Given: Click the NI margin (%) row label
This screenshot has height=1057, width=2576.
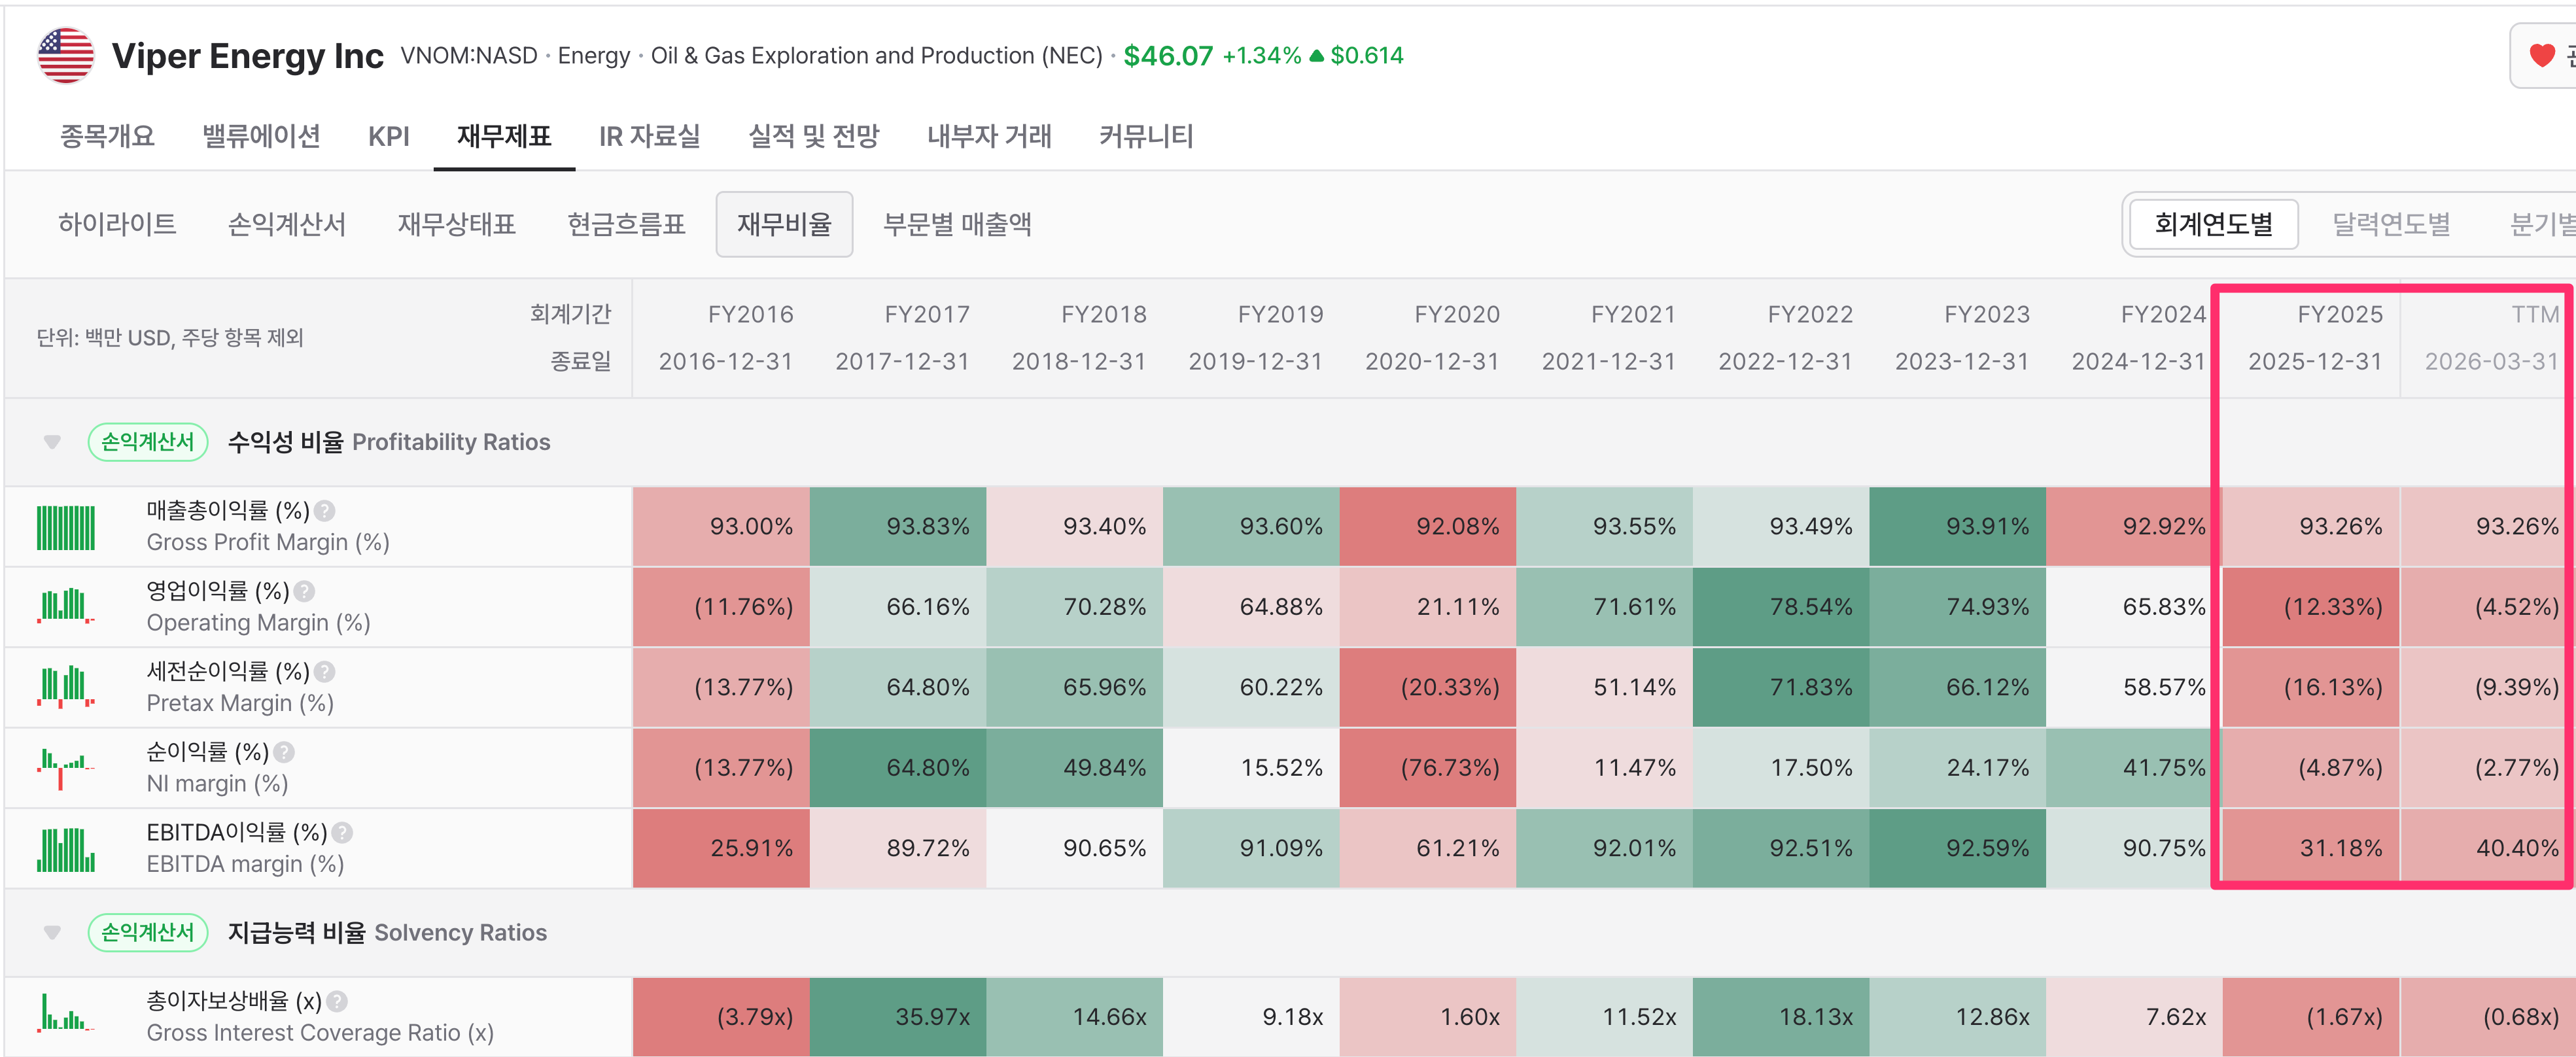Looking at the screenshot, I should [217, 784].
